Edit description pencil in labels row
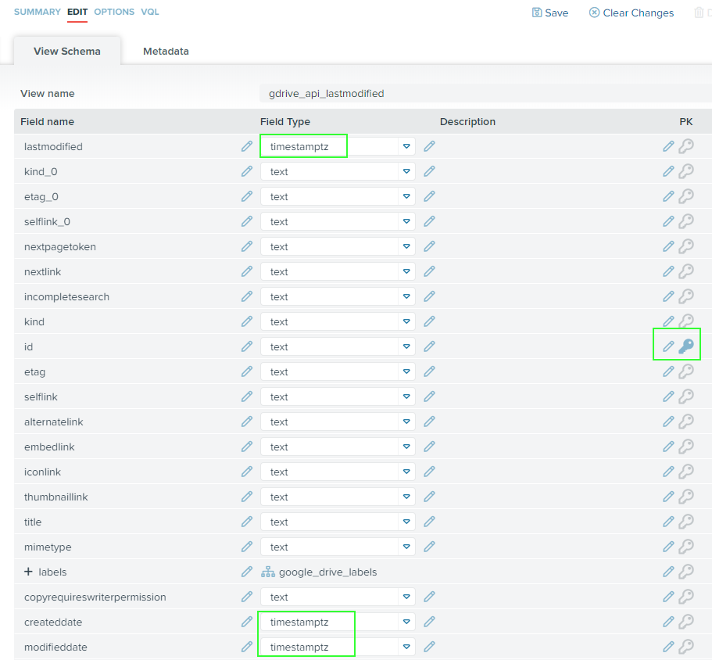 coord(668,572)
